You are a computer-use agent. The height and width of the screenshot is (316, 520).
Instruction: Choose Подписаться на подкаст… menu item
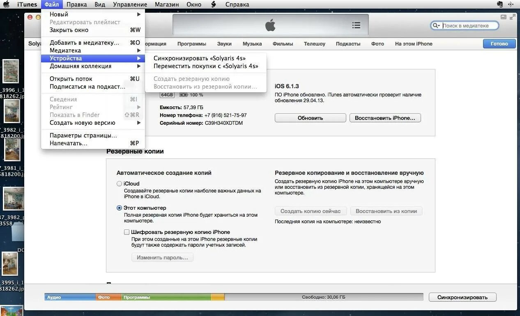(93, 87)
